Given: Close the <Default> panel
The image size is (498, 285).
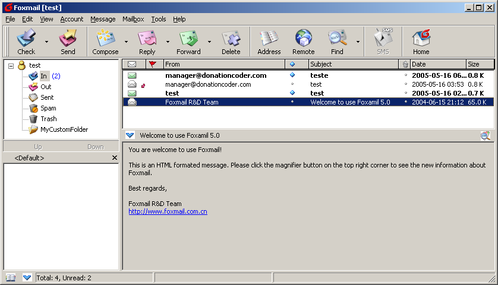Looking at the screenshot, I should [115, 158].
